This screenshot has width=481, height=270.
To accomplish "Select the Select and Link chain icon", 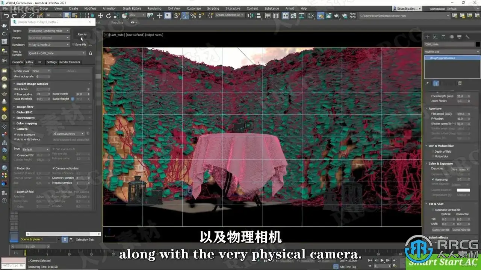I will pos(24,15).
